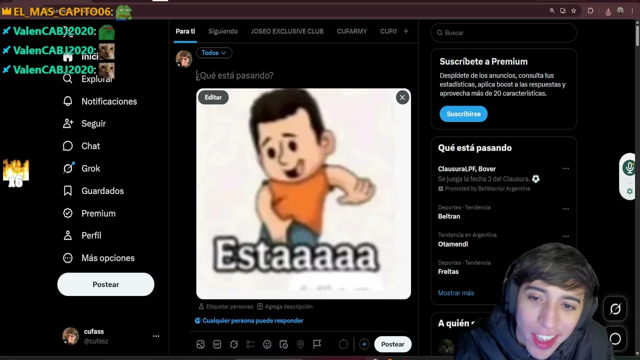Viewport: 640px width, 360px height.
Task: Add media with the image icon
Action: point(200,344)
